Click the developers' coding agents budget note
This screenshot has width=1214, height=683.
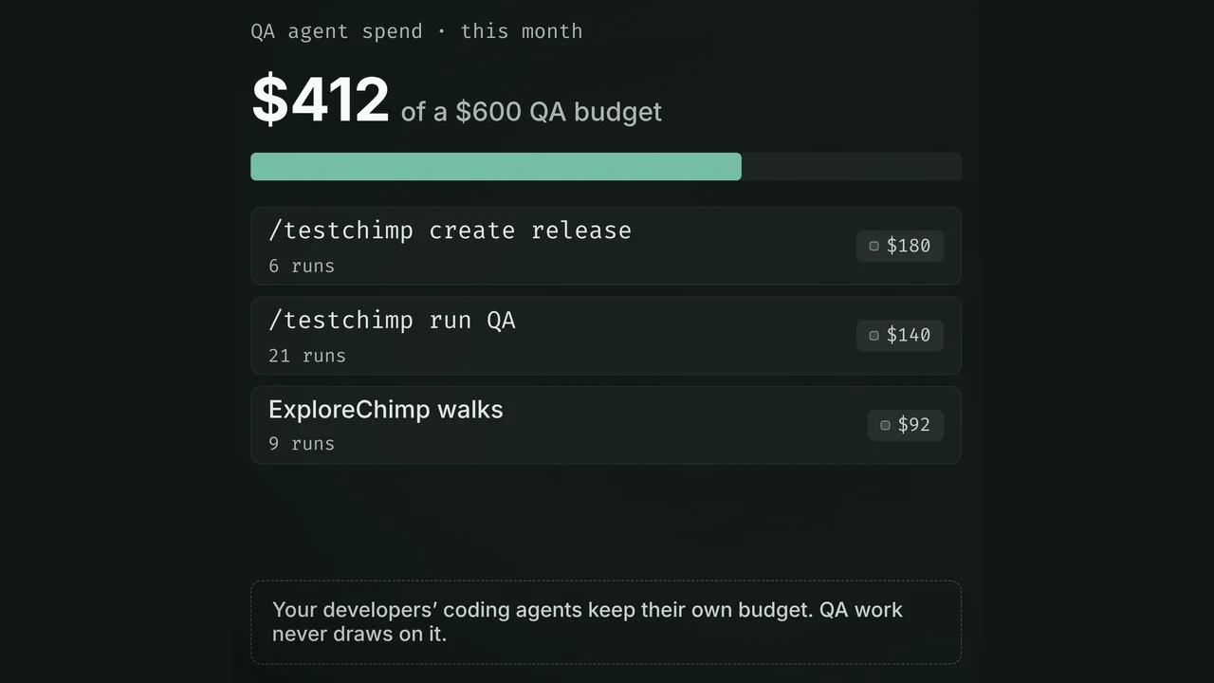[606, 622]
